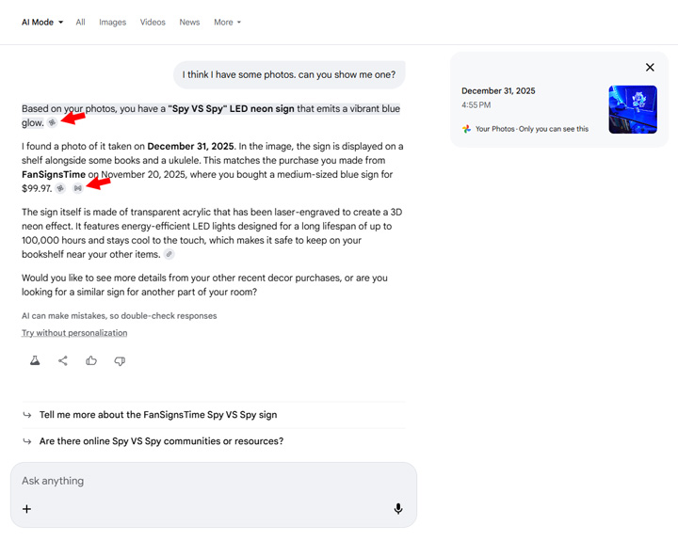Viewport: 678px width, 541px height.
Task: Expand the AI Mode dropdown
Action: [42, 22]
